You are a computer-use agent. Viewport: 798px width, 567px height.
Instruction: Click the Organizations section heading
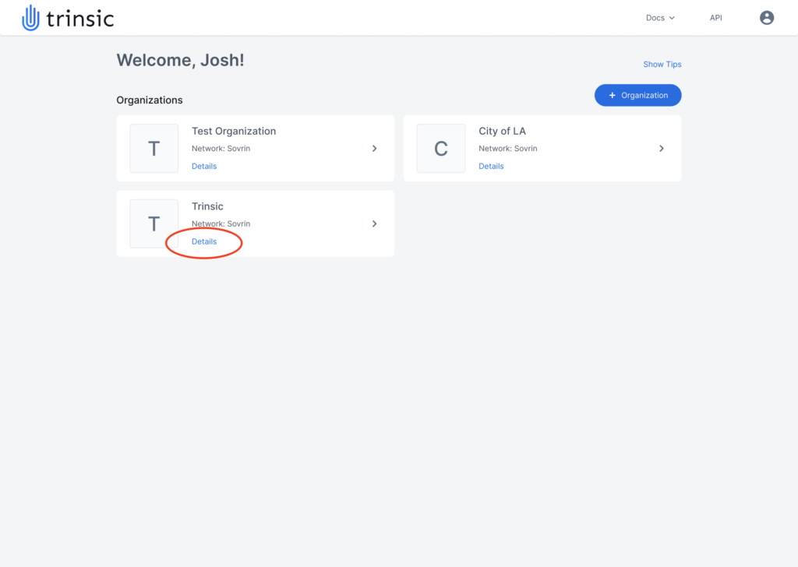150,100
